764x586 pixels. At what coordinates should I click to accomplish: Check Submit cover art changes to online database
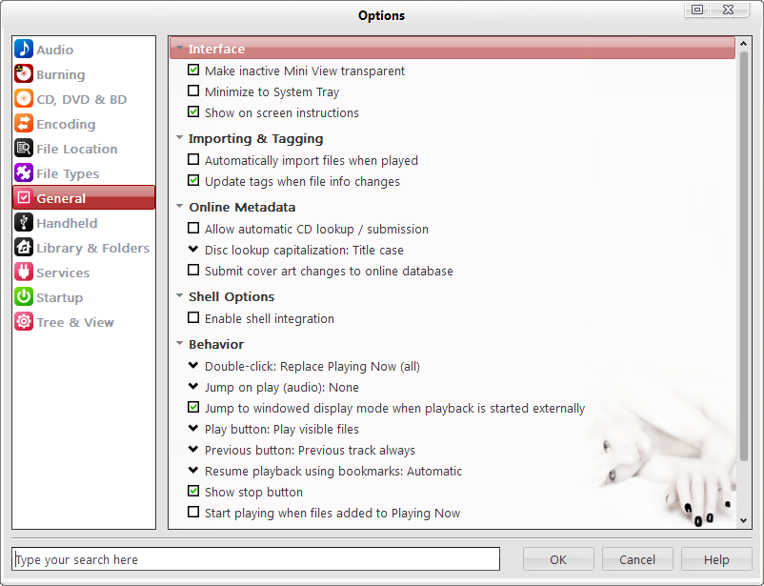pos(193,271)
